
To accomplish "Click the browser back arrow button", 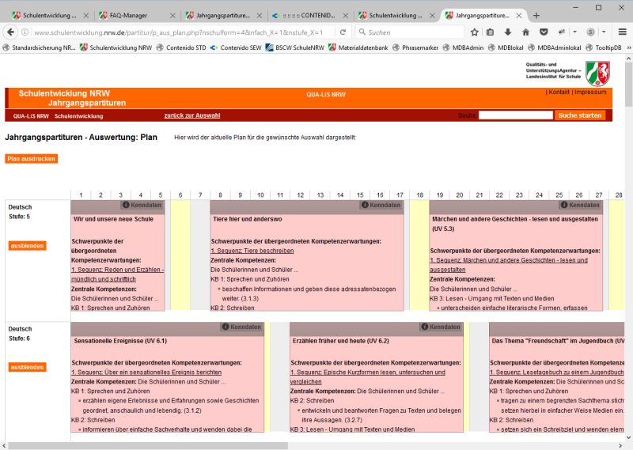I will [11, 32].
